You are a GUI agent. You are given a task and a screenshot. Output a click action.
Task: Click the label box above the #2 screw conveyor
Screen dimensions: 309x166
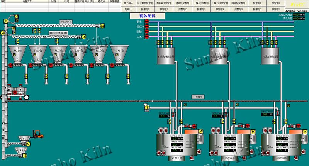58,33
